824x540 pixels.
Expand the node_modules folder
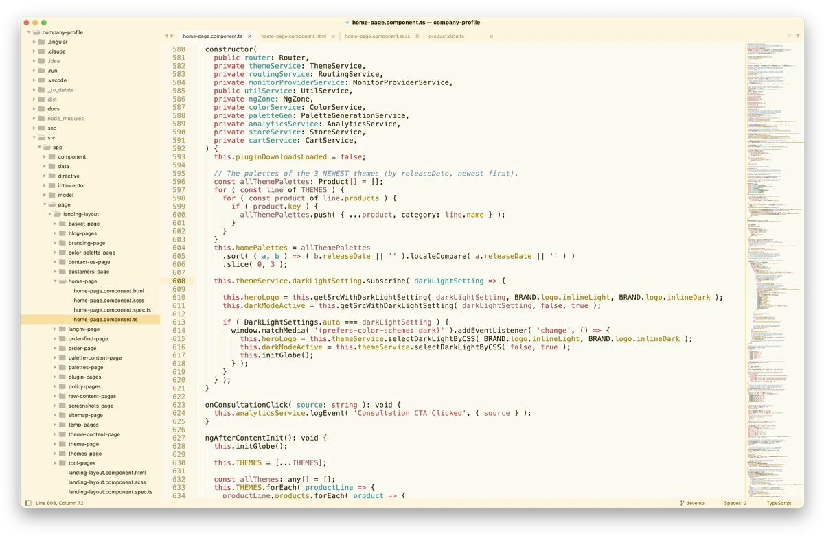click(x=34, y=118)
